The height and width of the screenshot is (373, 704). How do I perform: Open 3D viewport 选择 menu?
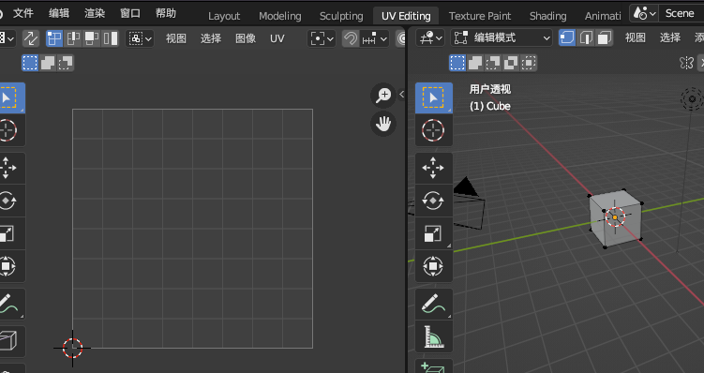click(x=670, y=37)
